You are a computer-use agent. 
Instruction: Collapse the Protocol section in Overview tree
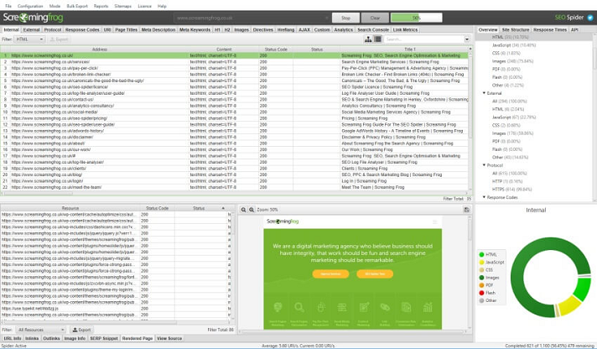485,164
